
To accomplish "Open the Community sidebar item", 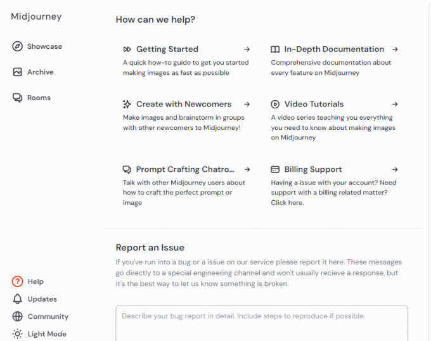I will pos(48,316).
